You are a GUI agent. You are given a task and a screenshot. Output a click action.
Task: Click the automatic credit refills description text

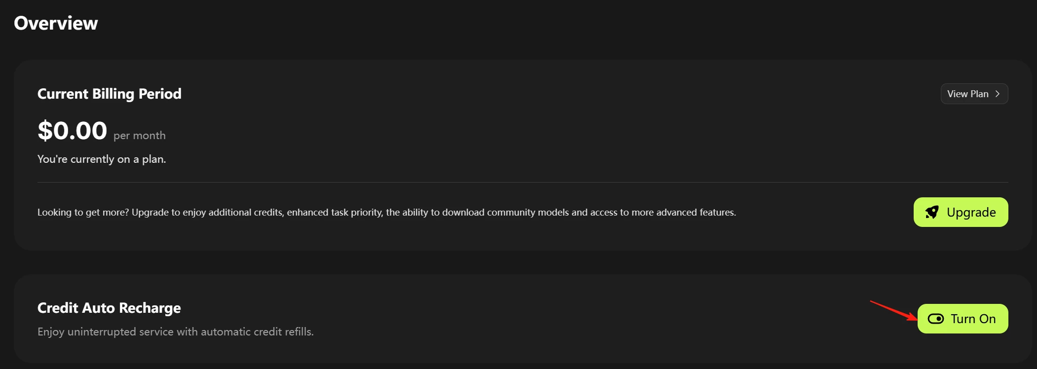point(176,332)
